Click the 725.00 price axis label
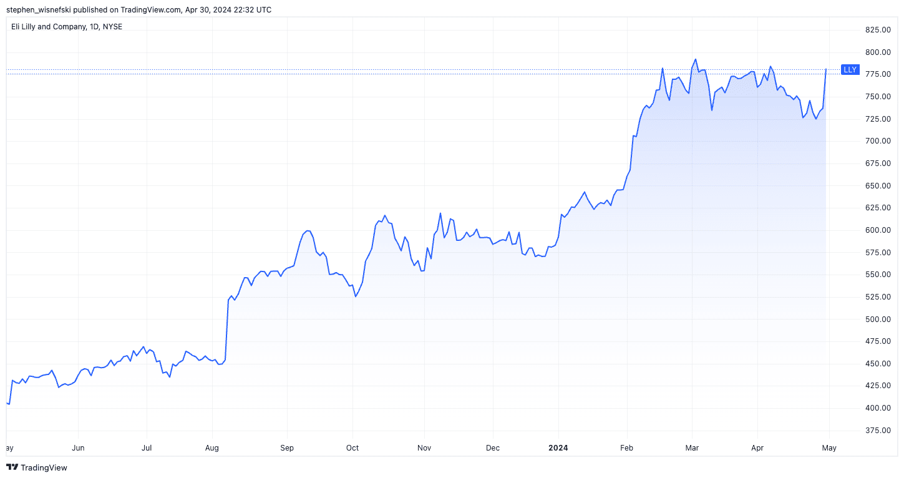 877,119
